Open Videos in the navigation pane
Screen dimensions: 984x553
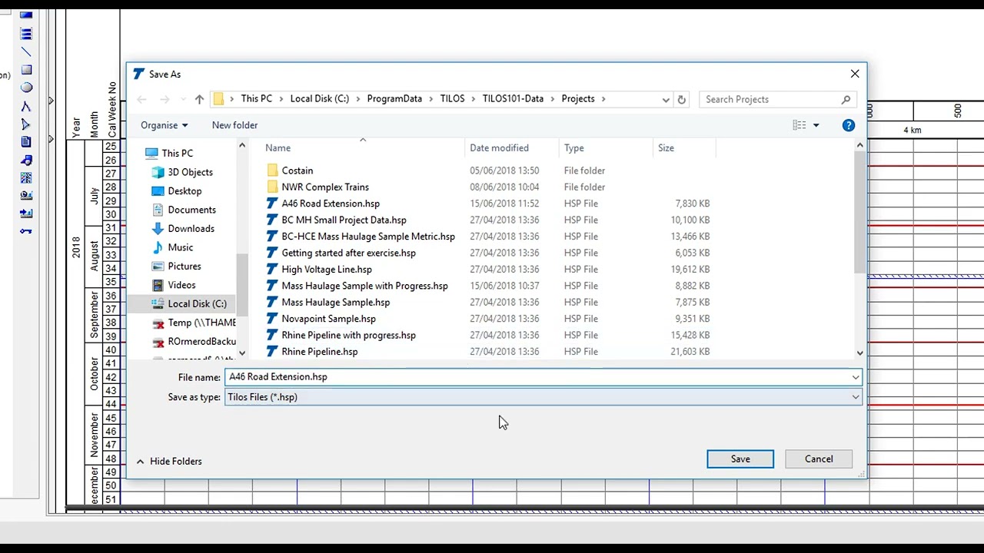(x=181, y=285)
